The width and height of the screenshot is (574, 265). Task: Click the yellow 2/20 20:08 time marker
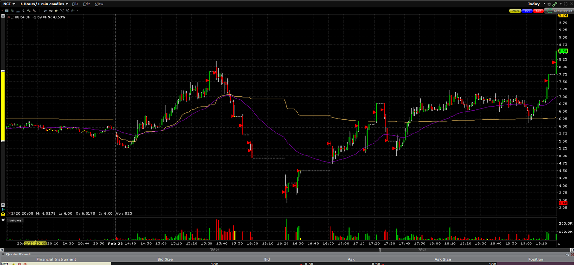[35, 243]
